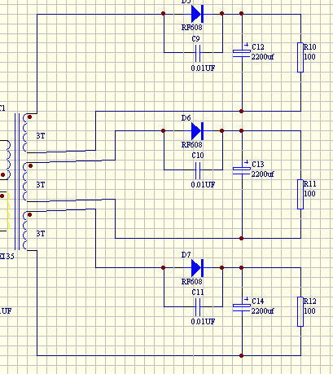
Task: Click the R10 resistor body
Action: tap(300, 57)
